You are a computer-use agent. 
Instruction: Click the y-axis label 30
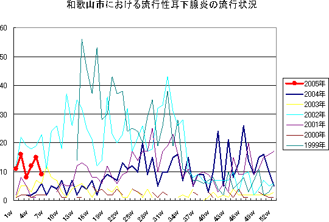coord(4,114)
